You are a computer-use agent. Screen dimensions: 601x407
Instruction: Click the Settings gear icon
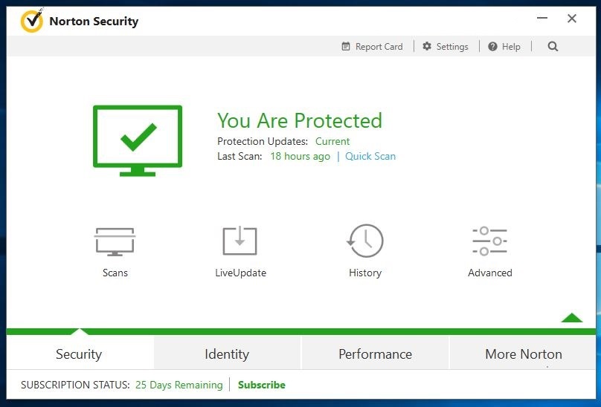click(x=427, y=46)
